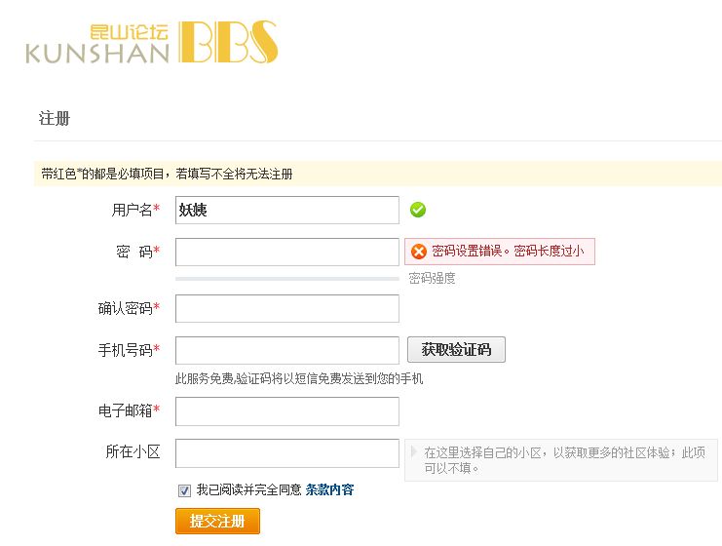Open the 所在小区 community selection field

(287, 453)
